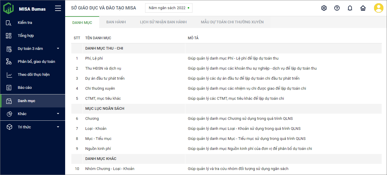Click the Kiểm tra sidebar icon
This screenshot has width=387, height=175.
9,23
